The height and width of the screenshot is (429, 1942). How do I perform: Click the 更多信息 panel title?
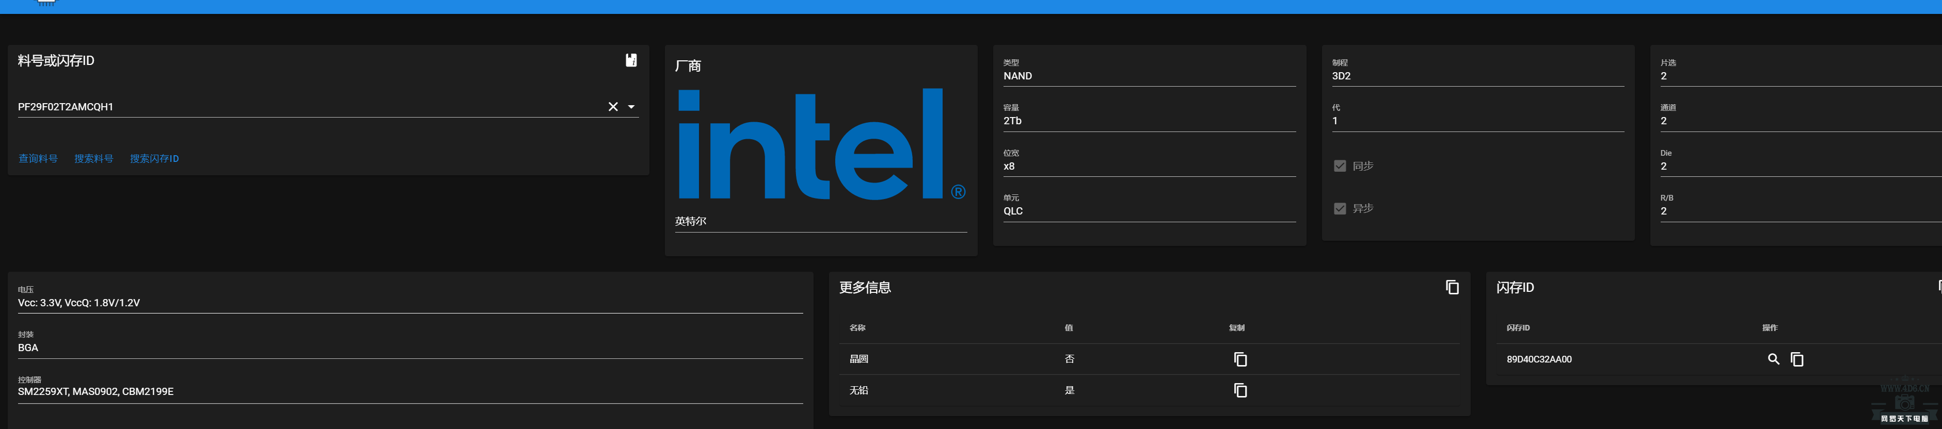(x=865, y=288)
